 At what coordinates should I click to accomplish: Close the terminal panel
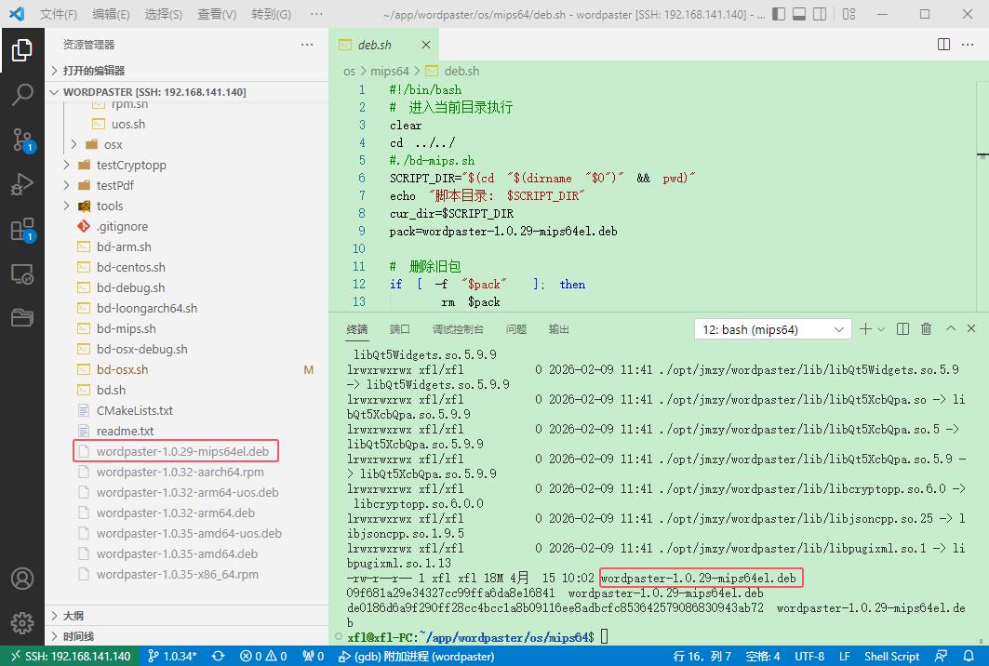point(972,329)
